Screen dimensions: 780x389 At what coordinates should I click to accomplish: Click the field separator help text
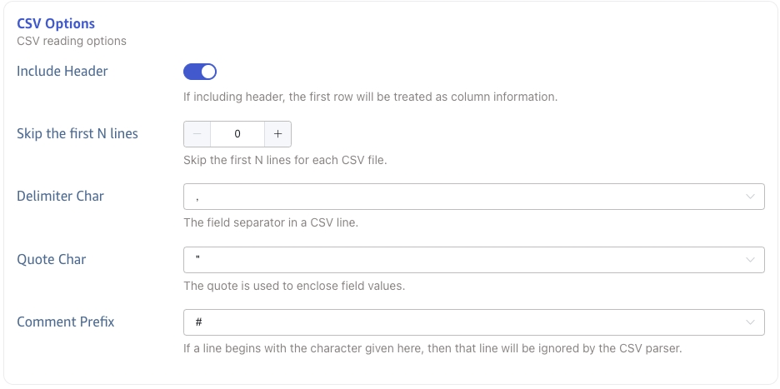pyautogui.click(x=271, y=223)
